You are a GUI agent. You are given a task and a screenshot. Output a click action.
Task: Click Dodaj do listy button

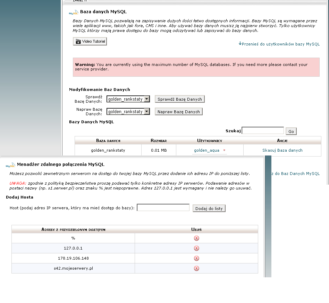click(209, 208)
